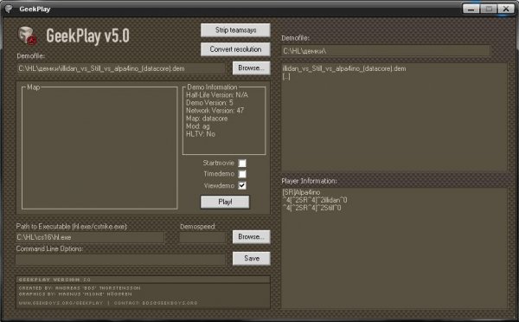Click the Mod: ag line
Viewport: 519px width, 322px height.
click(197, 126)
